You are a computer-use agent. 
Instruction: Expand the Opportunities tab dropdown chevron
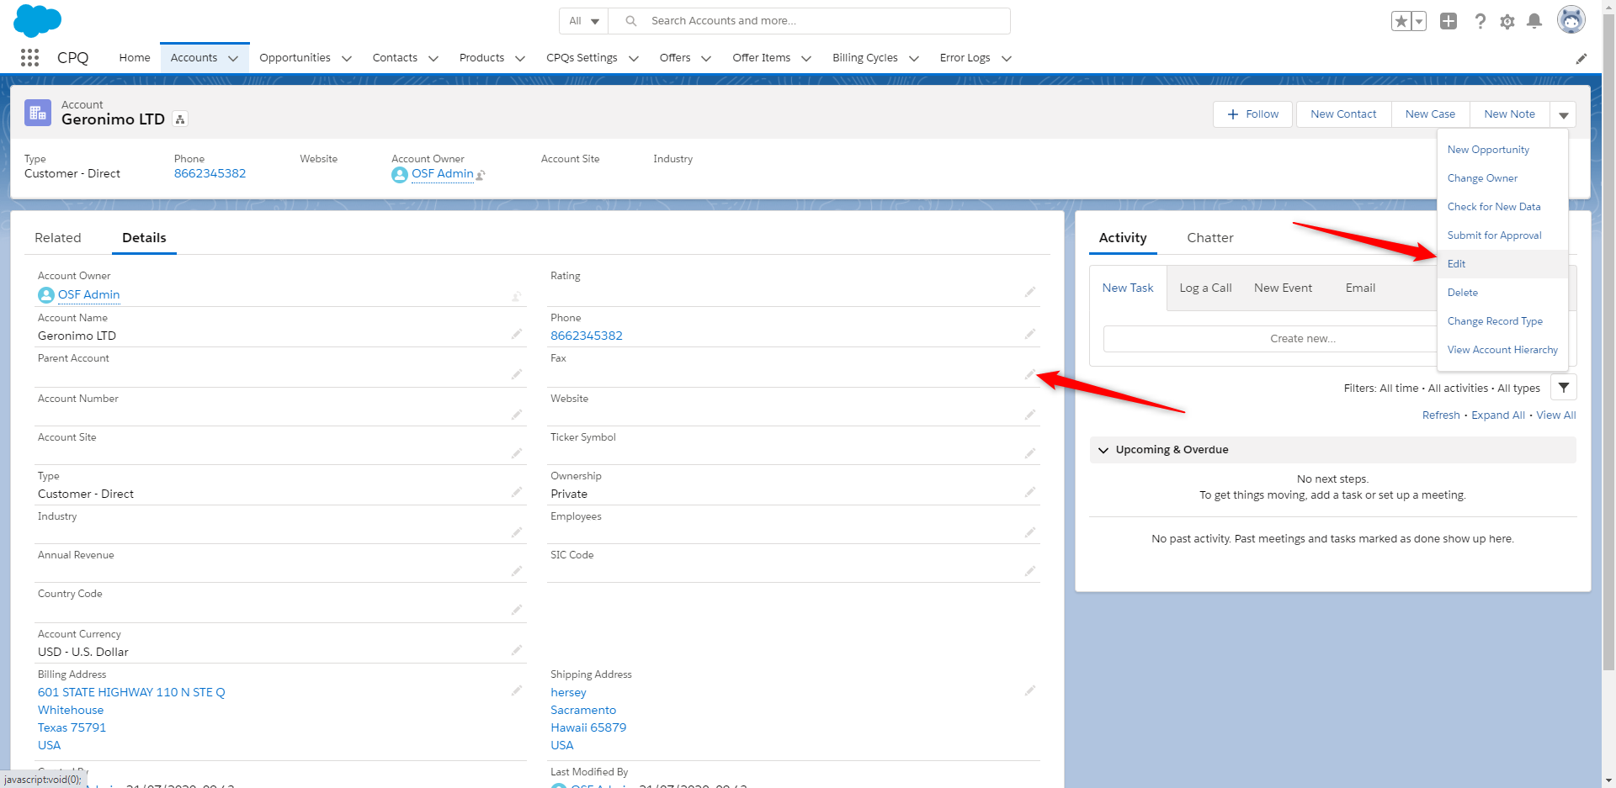click(347, 58)
